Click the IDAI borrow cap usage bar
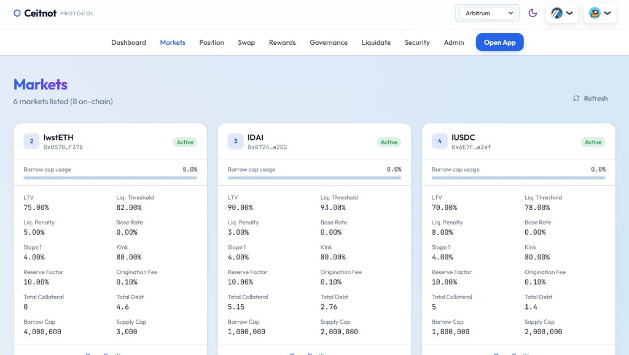629x355 pixels. pos(314,178)
